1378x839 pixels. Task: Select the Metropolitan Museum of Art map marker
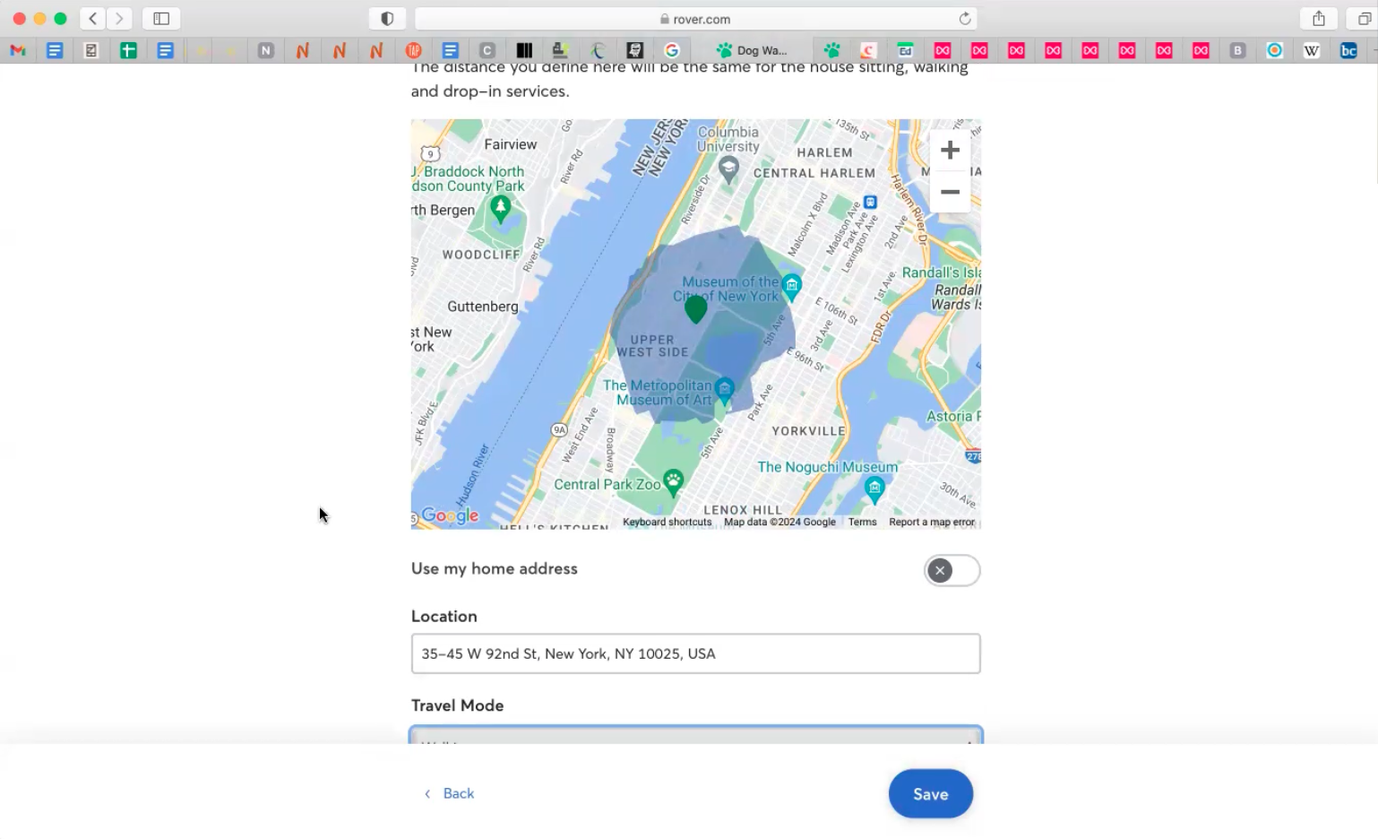coord(725,390)
